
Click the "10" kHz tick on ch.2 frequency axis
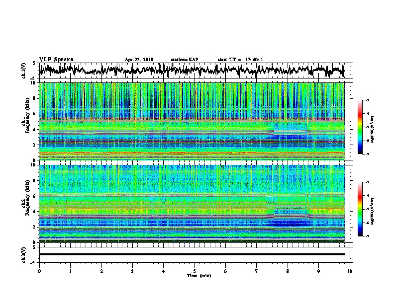click(33, 165)
